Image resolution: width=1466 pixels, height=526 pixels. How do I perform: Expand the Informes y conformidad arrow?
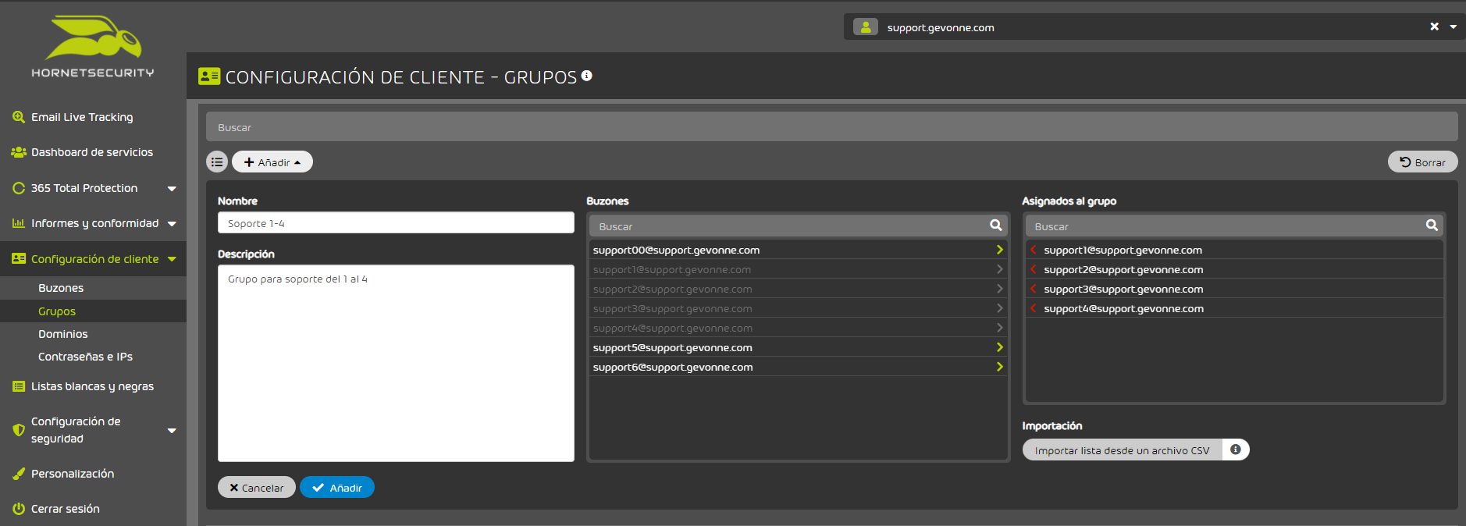click(172, 223)
